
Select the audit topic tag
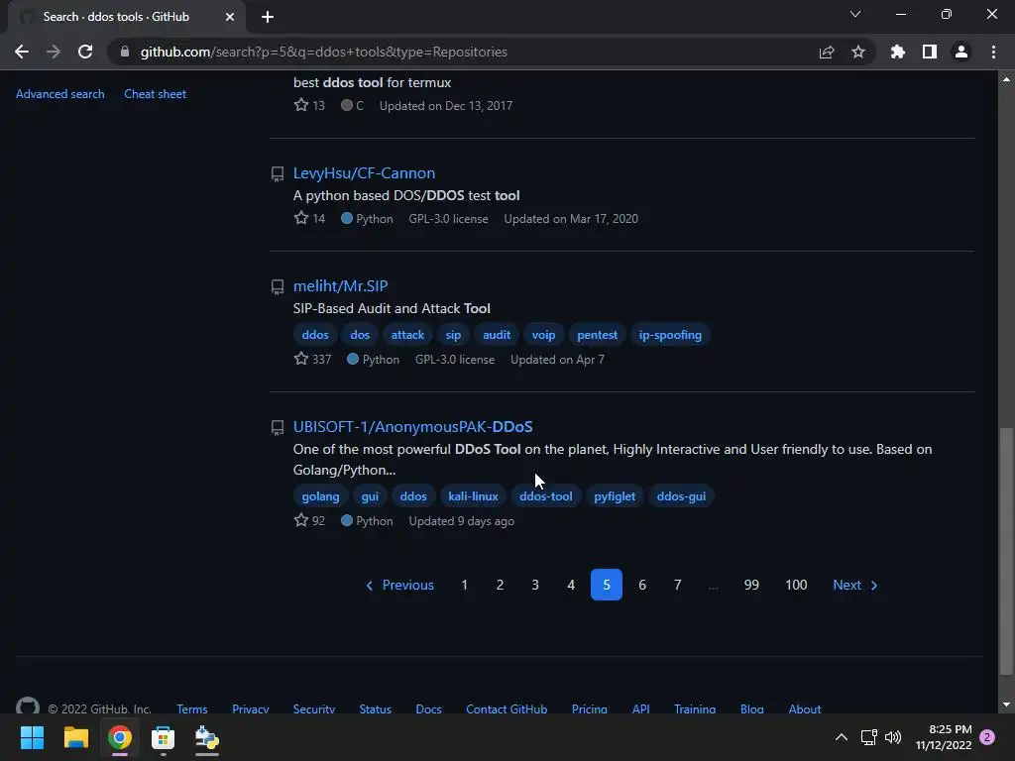point(497,335)
